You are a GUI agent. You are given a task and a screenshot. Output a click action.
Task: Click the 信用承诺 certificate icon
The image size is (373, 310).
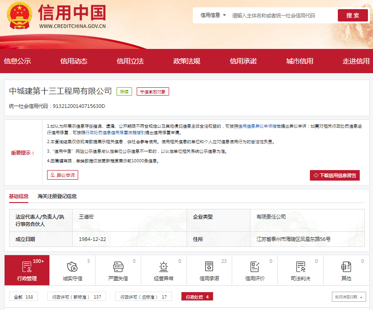point(209,267)
